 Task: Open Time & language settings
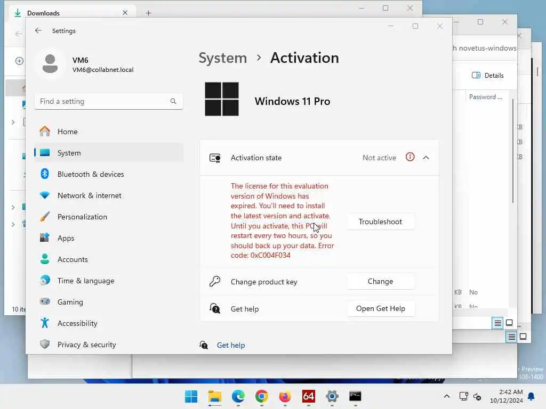[109, 281]
